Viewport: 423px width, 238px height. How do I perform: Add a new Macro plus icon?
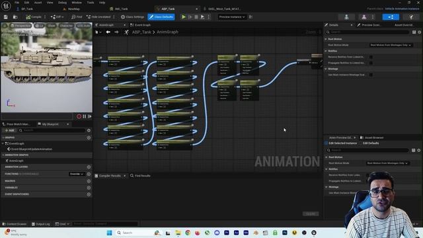click(x=89, y=181)
